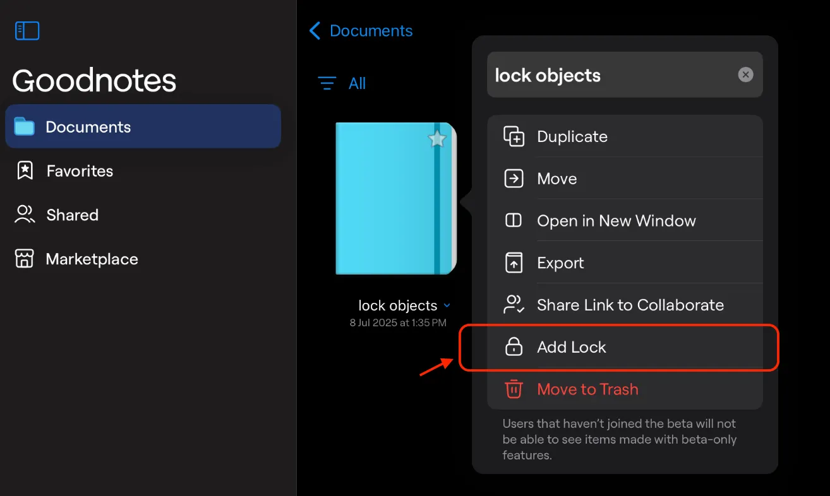Click the Marketplace storefront icon
This screenshot has height=496, width=830.
tap(24, 259)
